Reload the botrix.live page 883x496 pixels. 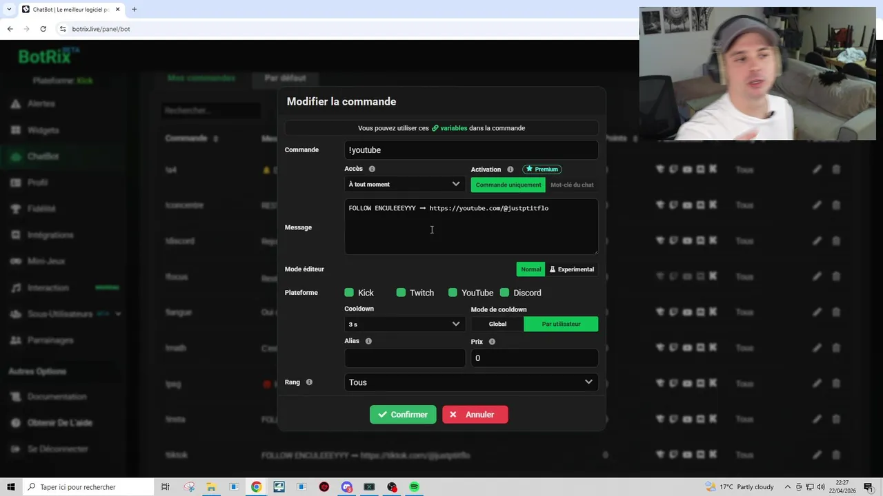click(43, 29)
